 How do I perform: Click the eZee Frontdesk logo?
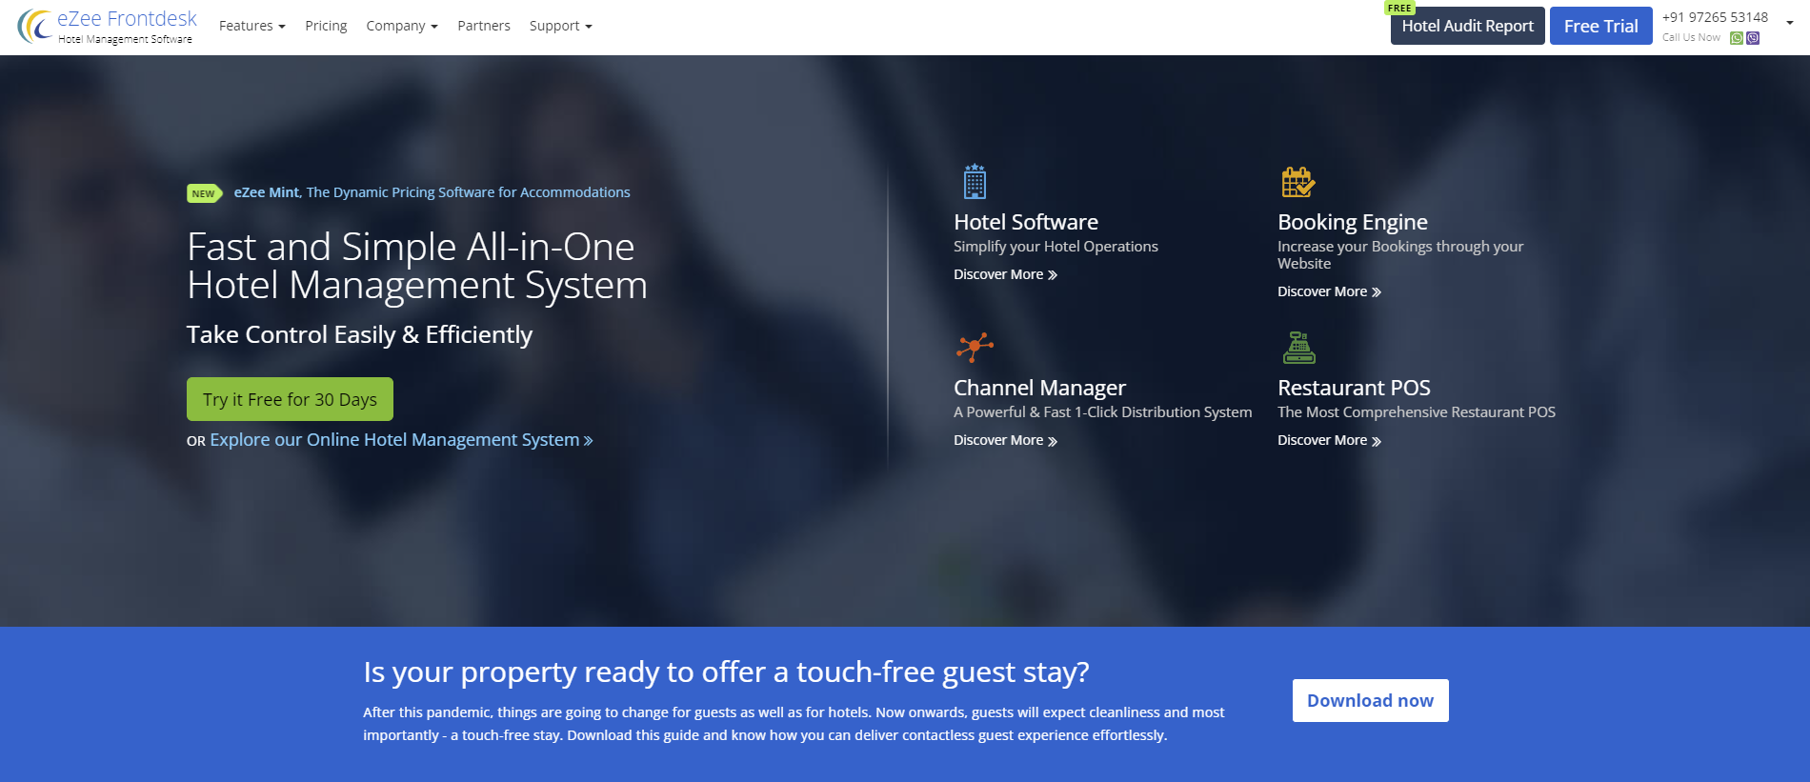107,27
